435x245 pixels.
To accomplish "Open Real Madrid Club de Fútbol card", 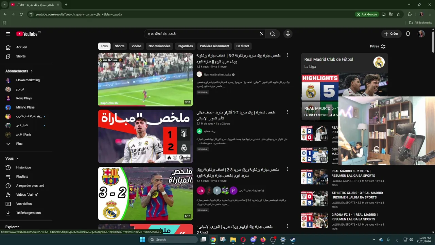I will point(344,63).
